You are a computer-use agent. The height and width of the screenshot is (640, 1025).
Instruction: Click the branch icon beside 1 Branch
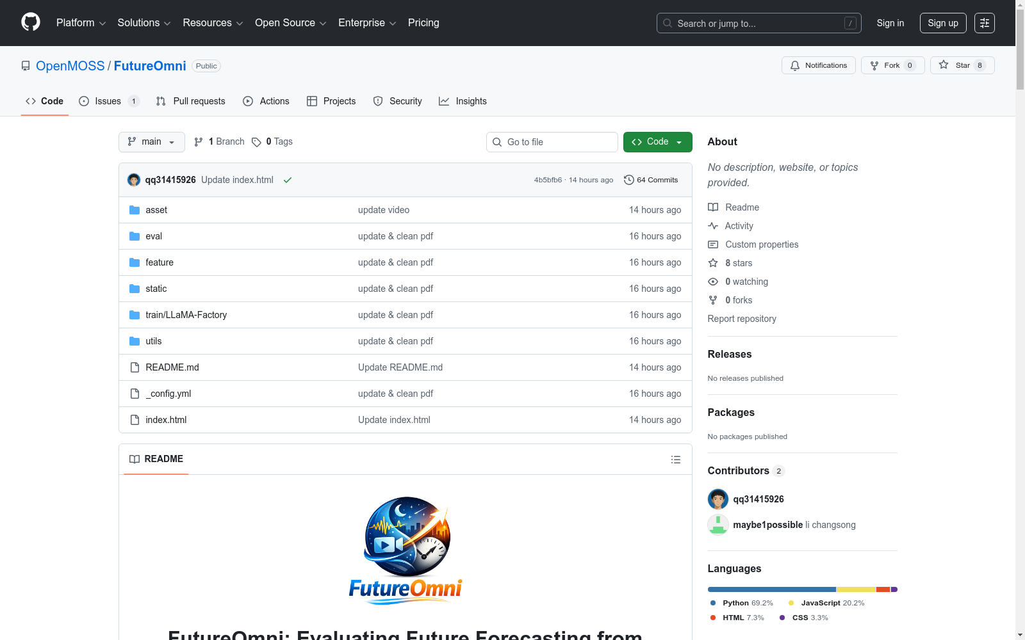pyautogui.click(x=199, y=142)
